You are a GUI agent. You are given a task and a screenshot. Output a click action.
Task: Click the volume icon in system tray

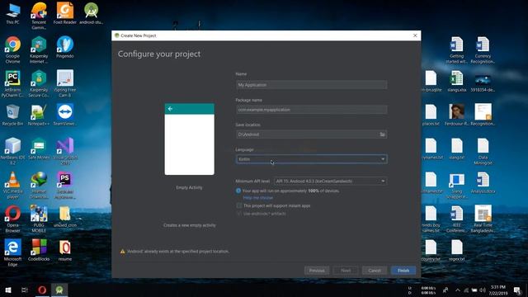pyautogui.click(x=482, y=290)
